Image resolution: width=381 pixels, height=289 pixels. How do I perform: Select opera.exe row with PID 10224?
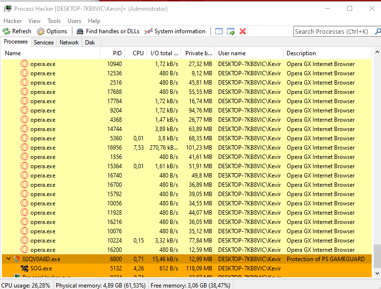(187, 241)
